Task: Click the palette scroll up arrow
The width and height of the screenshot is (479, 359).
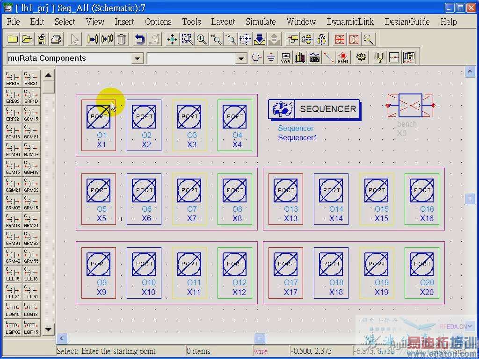Action: [x=49, y=75]
